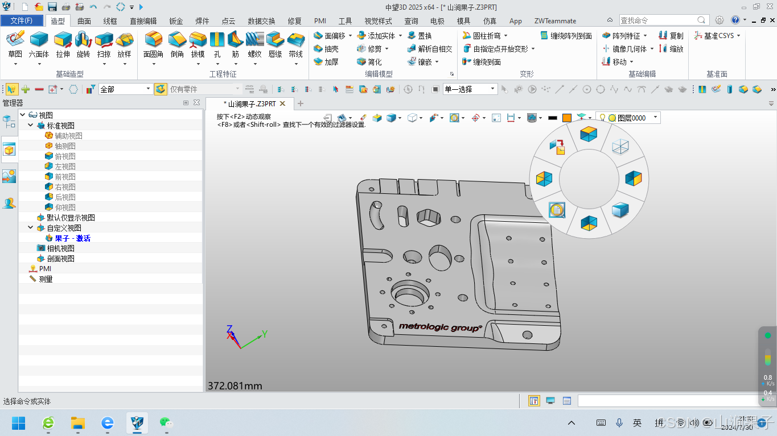This screenshot has width=777, height=436.
Task: Click the 简化 simplify tool
Action: 369,62
